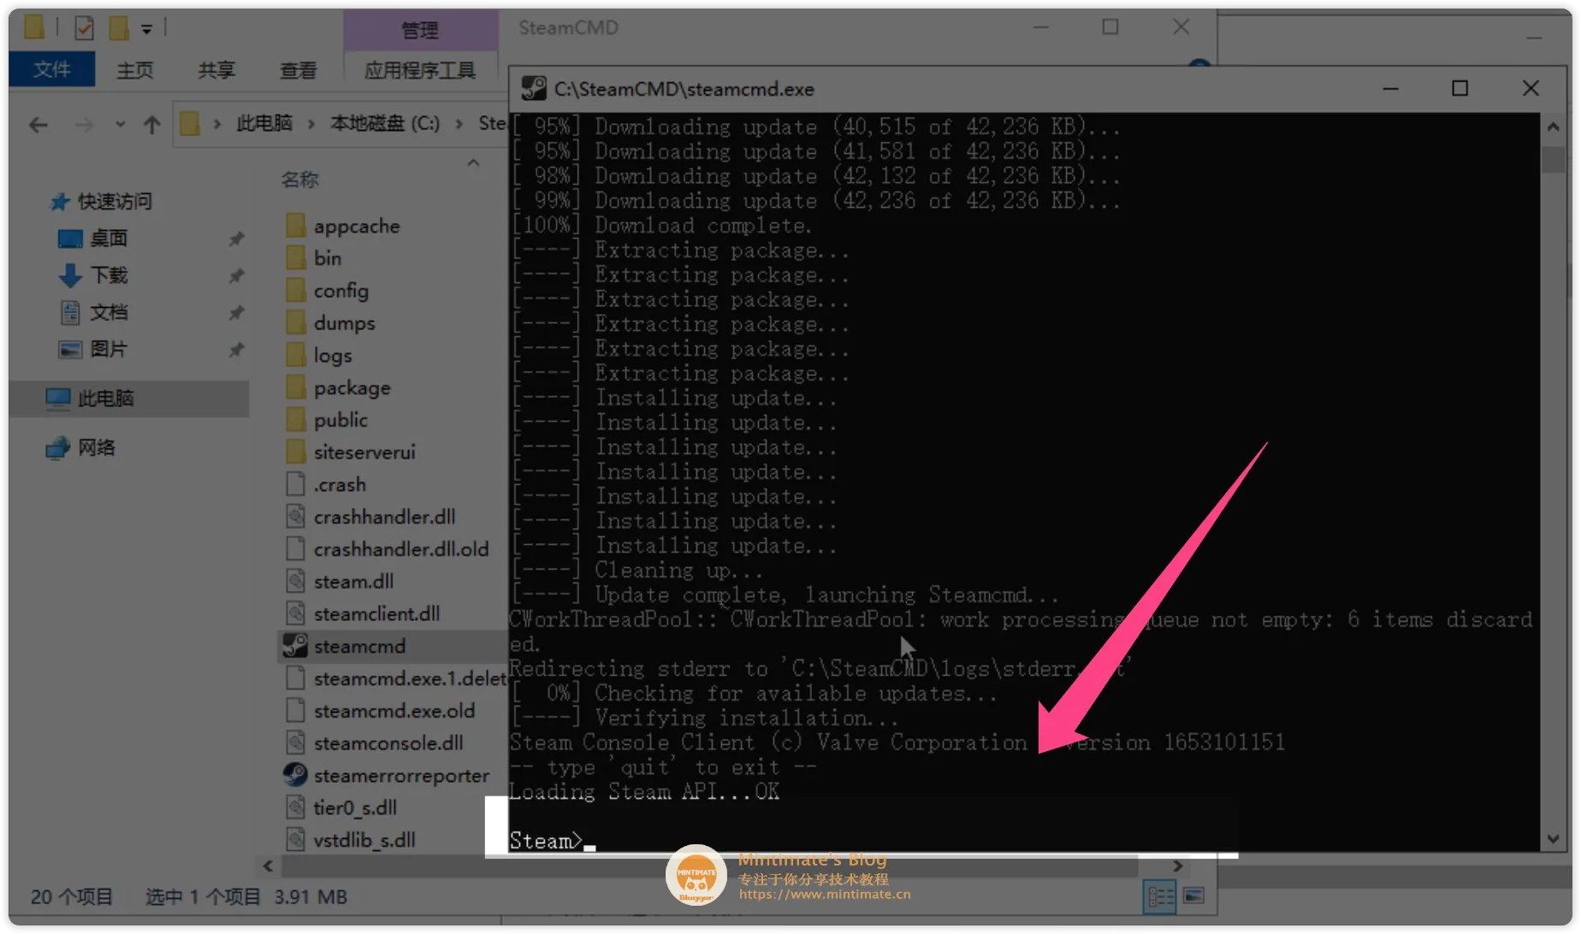The width and height of the screenshot is (1581, 934).
Task: Open Quick Access Toolbar customize dropdown
Action: pos(147,29)
